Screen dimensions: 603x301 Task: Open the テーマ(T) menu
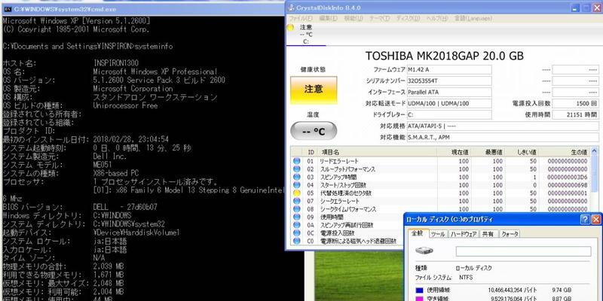click(x=379, y=18)
